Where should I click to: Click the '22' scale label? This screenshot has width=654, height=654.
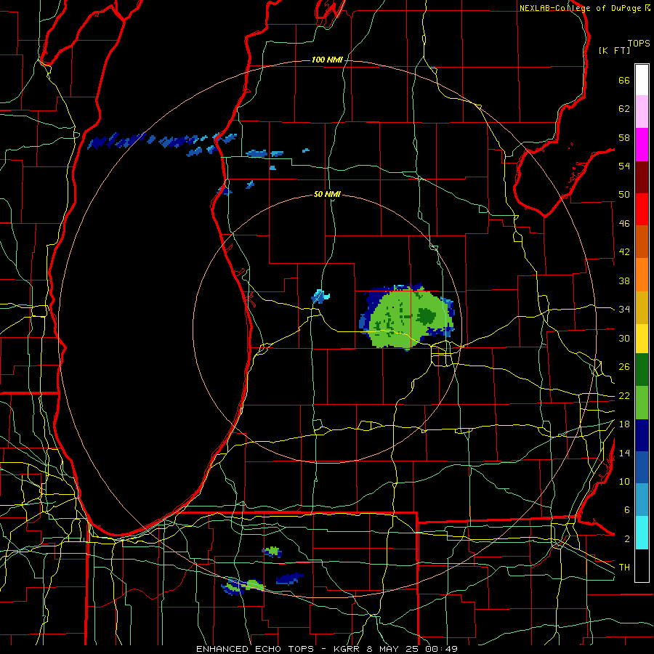[624, 395]
